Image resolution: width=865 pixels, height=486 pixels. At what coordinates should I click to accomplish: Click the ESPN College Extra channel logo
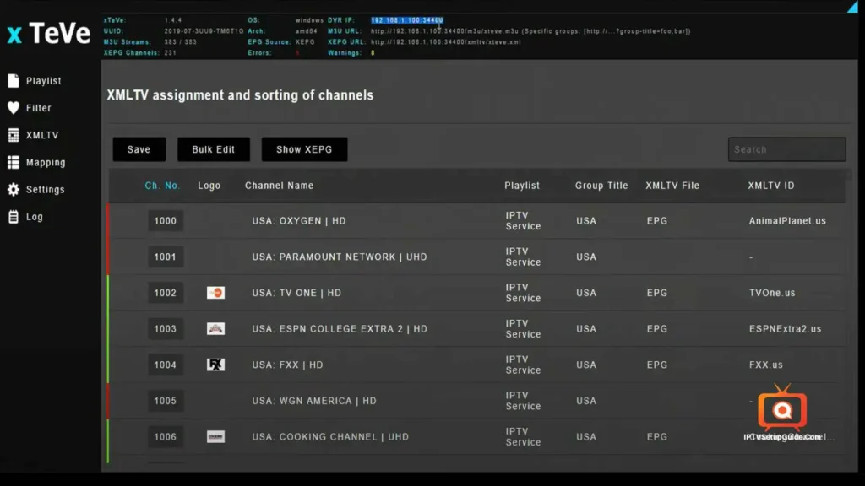point(215,329)
